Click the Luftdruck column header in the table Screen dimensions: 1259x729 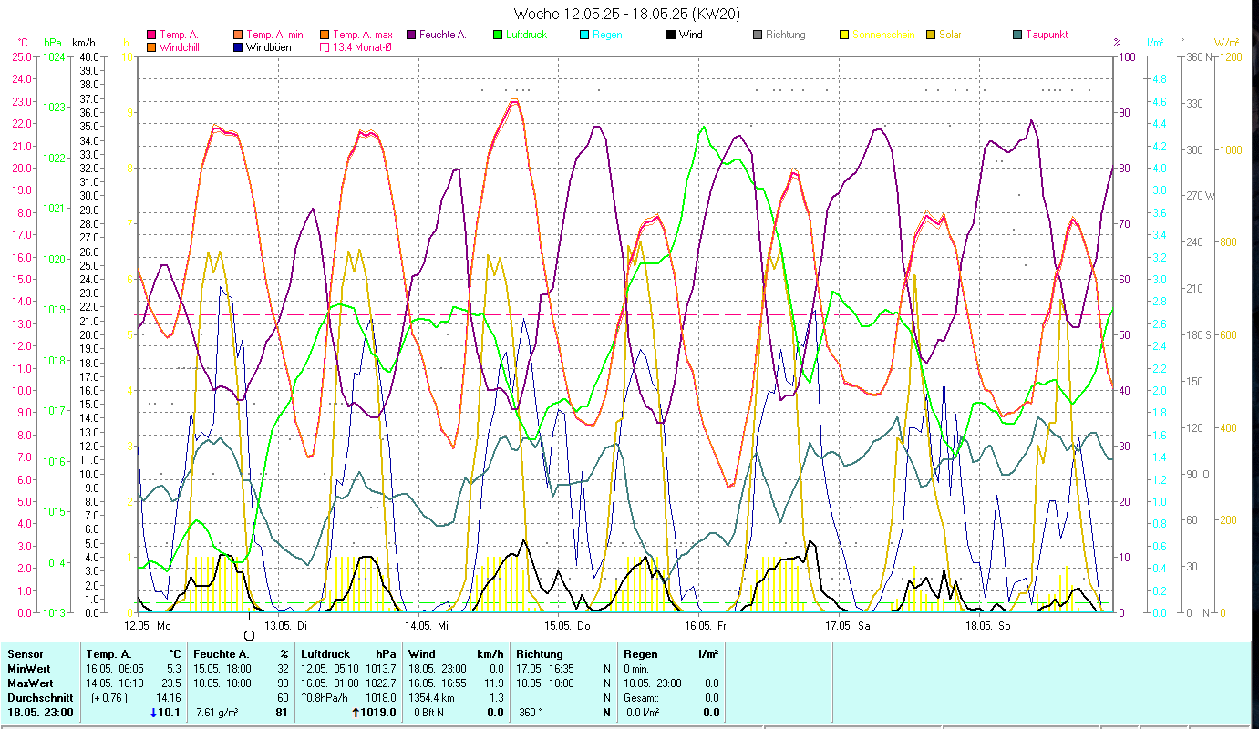[325, 654]
